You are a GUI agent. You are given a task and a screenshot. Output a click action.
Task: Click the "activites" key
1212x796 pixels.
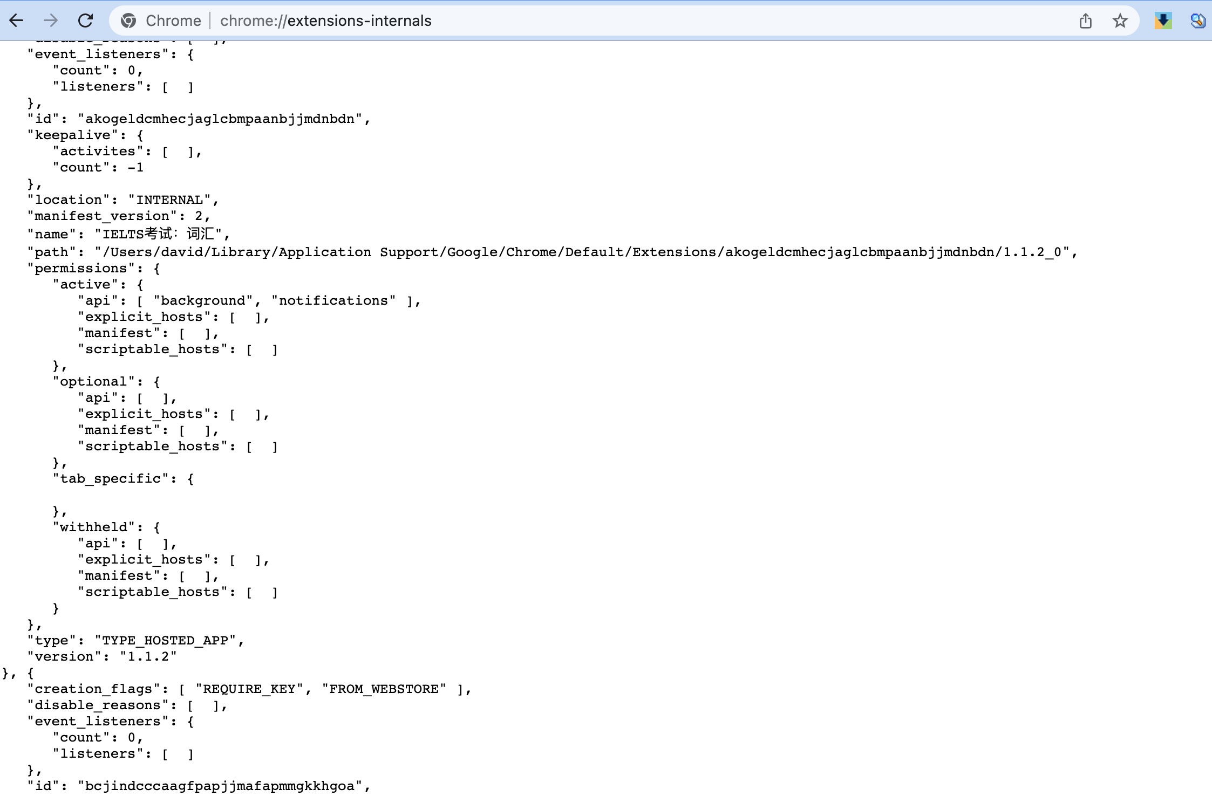(98, 151)
